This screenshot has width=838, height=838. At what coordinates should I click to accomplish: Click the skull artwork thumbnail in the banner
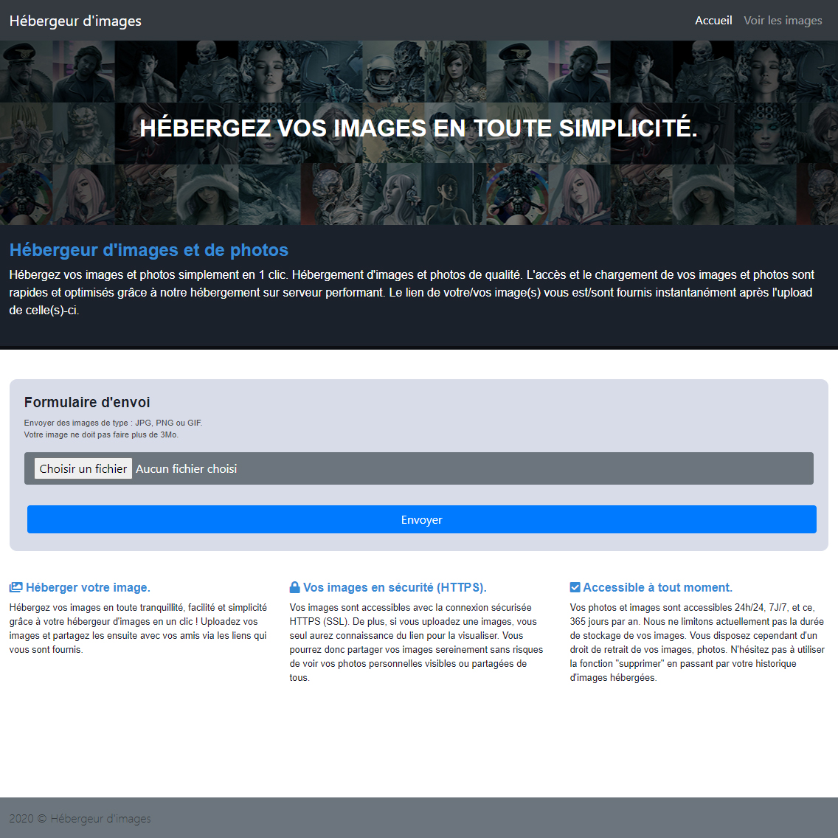207,70
